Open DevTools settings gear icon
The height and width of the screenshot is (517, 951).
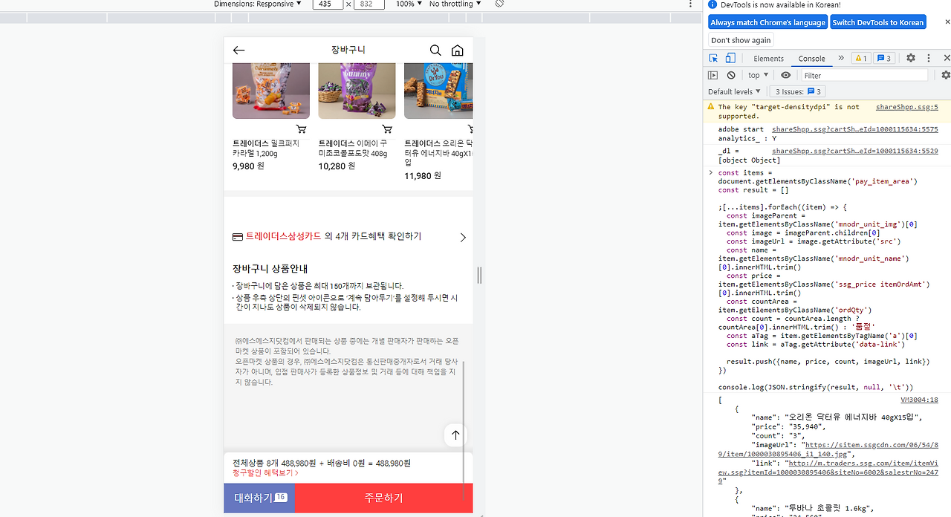click(x=911, y=58)
